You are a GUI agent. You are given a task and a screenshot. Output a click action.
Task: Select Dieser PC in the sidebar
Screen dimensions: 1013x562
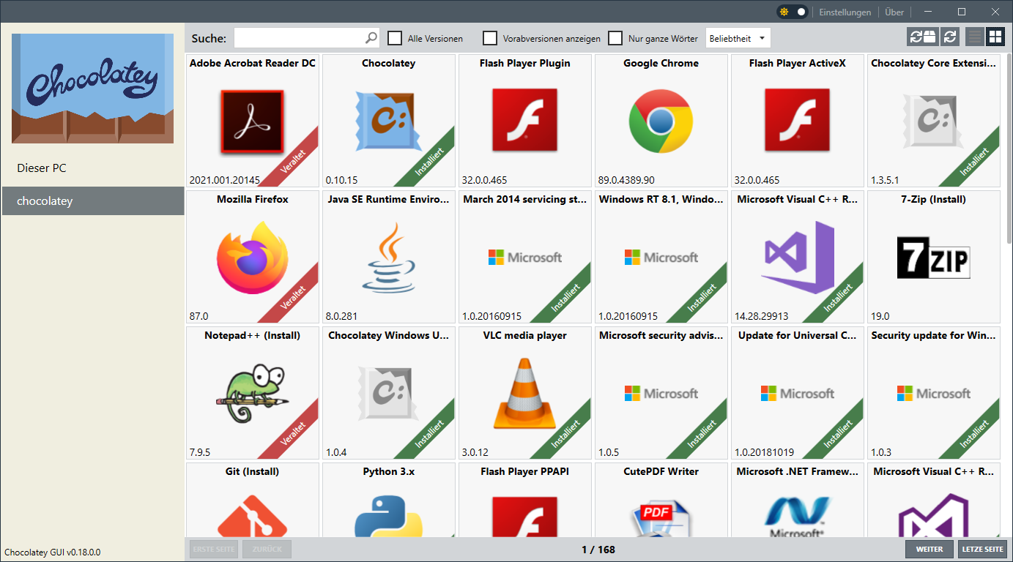(x=92, y=168)
